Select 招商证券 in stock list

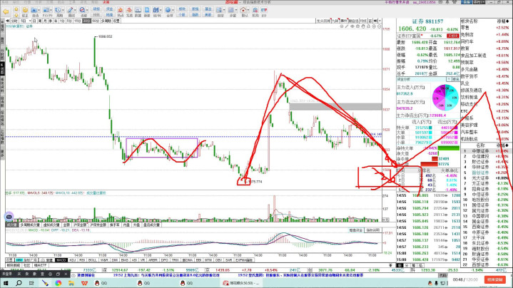480,189
